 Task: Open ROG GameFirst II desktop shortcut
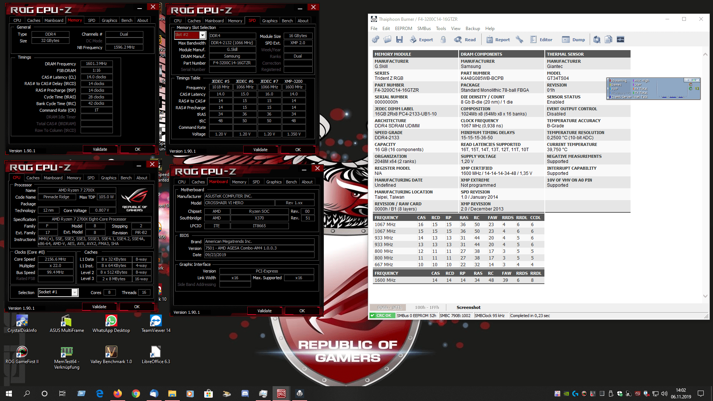[22, 355]
